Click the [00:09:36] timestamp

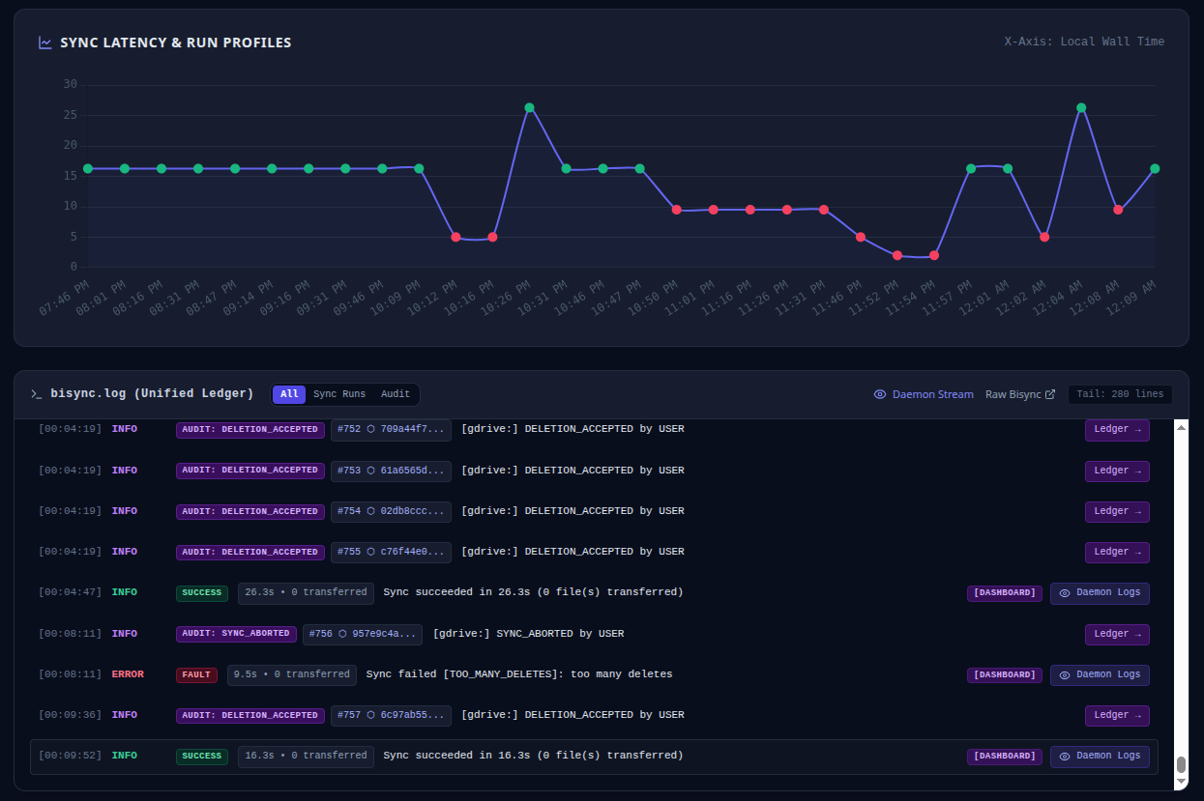(x=70, y=715)
